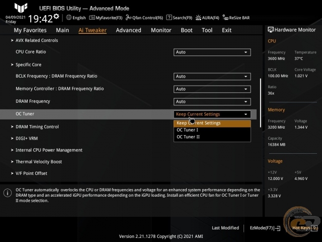This screenshot has width=322, height=242.
Task: Click CPU frequency value 3600 MHz
Action: click(276, 58)
